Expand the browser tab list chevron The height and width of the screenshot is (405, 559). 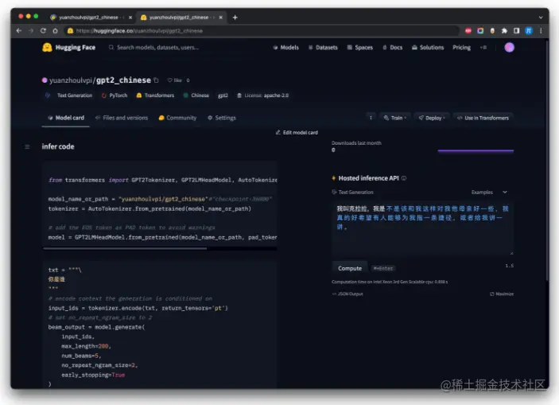(x=541, y=18)
